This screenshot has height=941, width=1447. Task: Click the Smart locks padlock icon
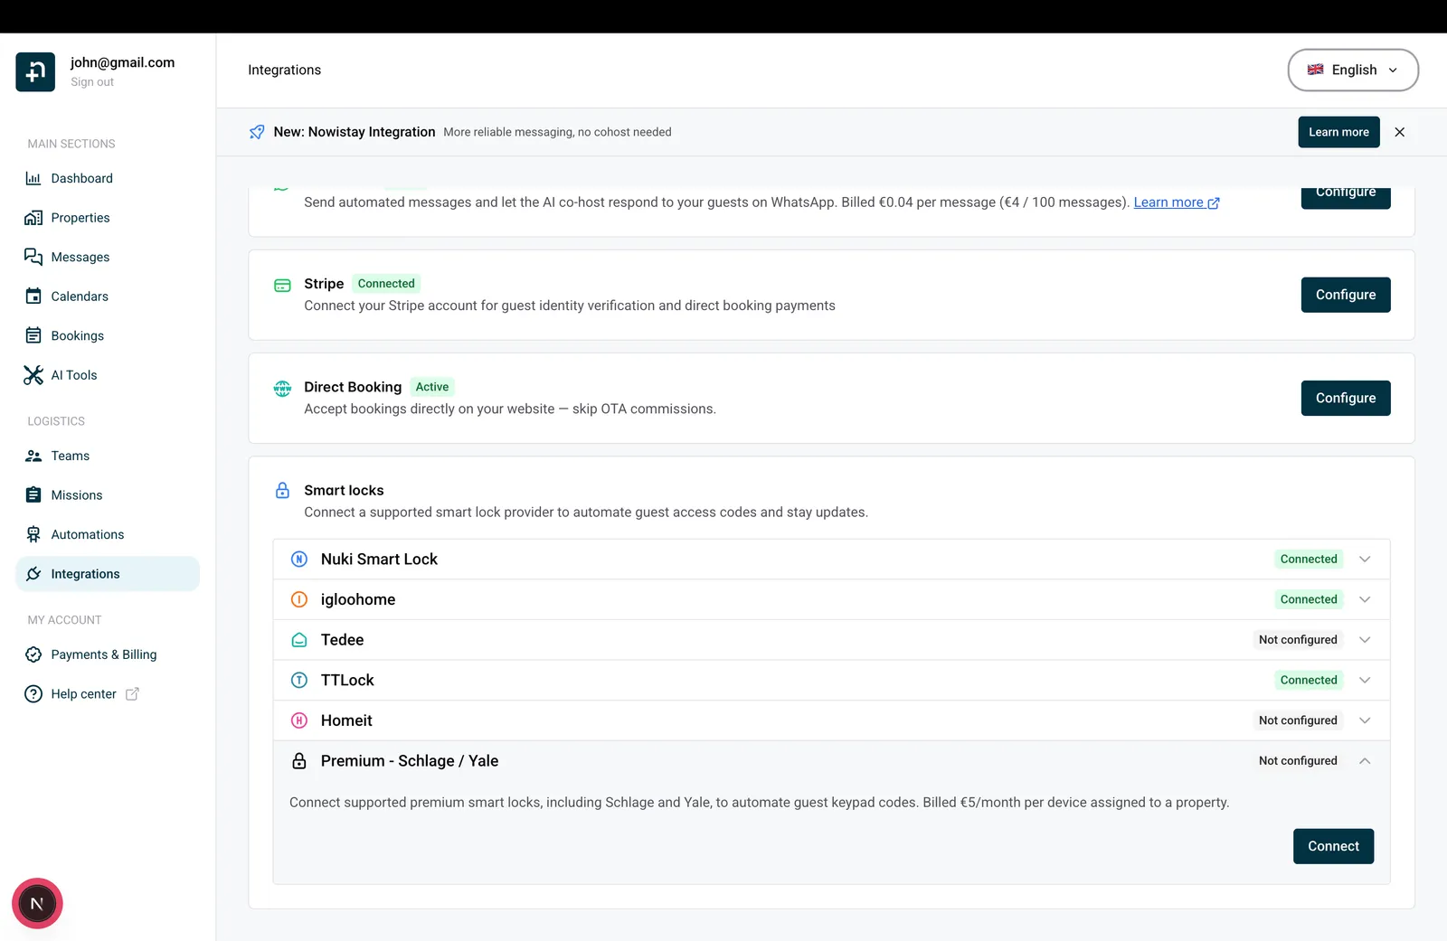[282, 491]
